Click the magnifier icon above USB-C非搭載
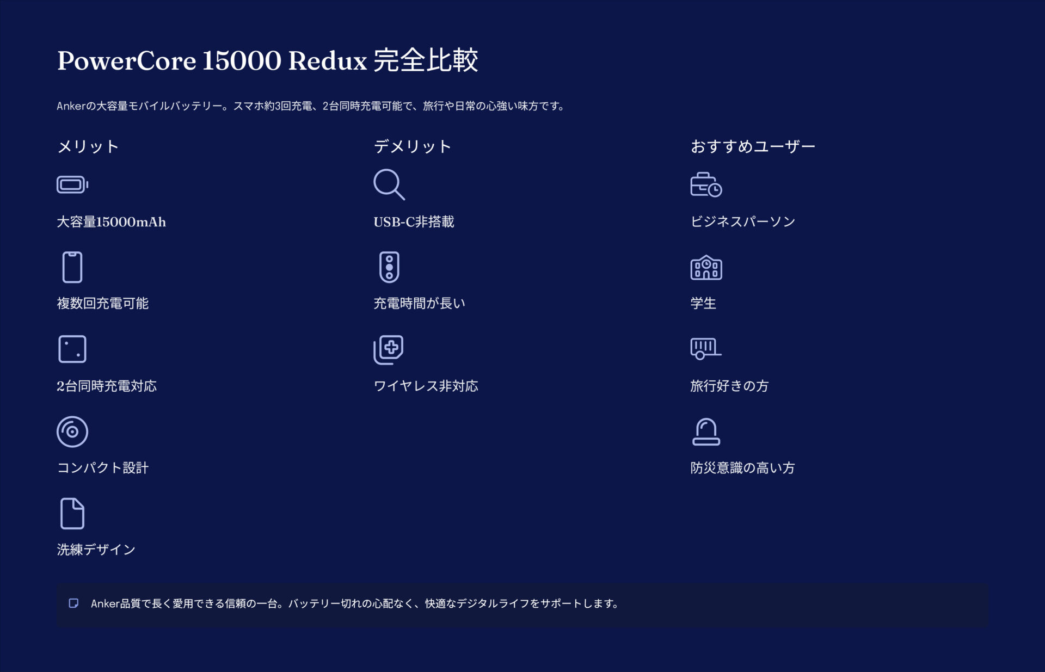The image size is (1045, 672). (x=389, y=185)
